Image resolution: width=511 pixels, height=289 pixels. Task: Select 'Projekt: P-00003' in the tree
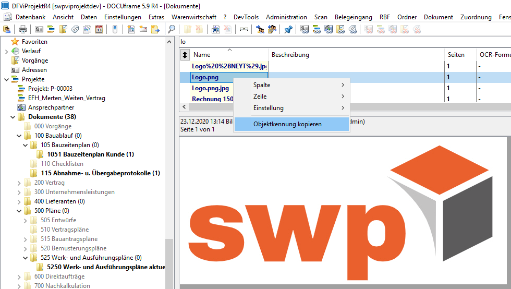(x=50, y=89)
